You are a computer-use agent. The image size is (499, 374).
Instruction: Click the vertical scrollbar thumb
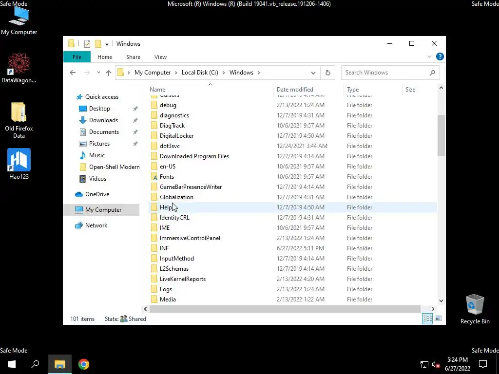click(x=441, y=135)
